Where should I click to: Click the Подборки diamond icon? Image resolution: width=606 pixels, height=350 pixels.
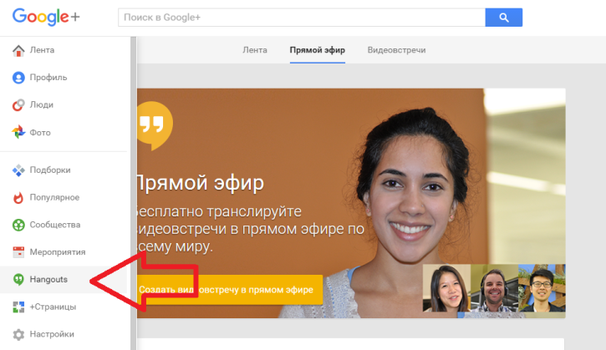tap(18, 170)
